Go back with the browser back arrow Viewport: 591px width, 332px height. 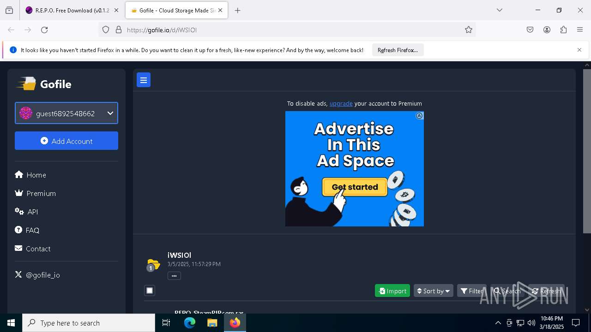click(11, 30)
